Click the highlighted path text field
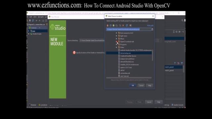This screenshot has height=119, width=212. point(129,29)
